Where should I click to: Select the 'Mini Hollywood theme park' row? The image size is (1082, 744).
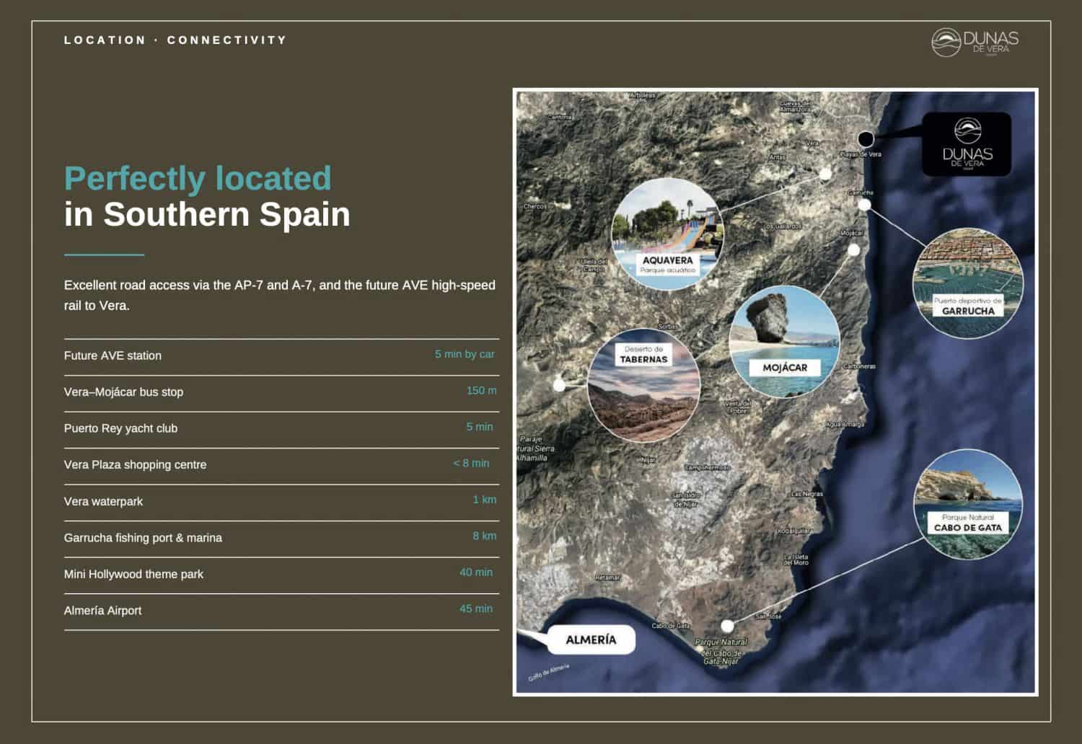click(x=281, y=575)
